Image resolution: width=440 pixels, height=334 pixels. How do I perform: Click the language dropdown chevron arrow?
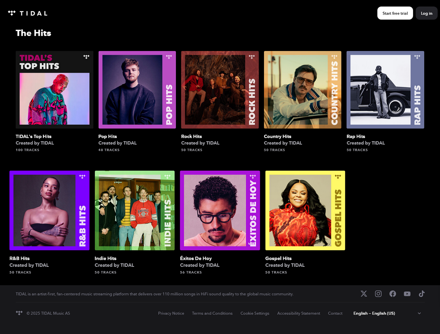coord(419,313)
